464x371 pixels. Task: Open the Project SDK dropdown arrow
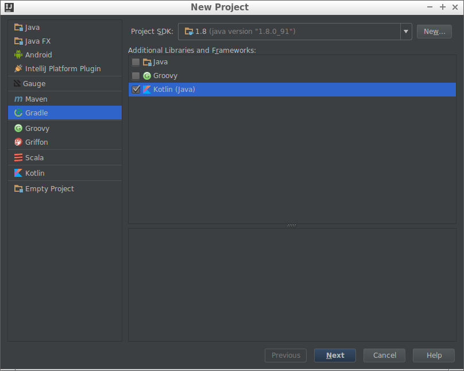point(406,32)
